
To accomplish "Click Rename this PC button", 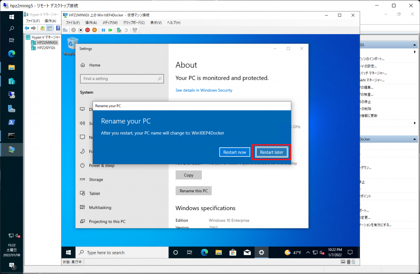I will click(x=194, y=191).
